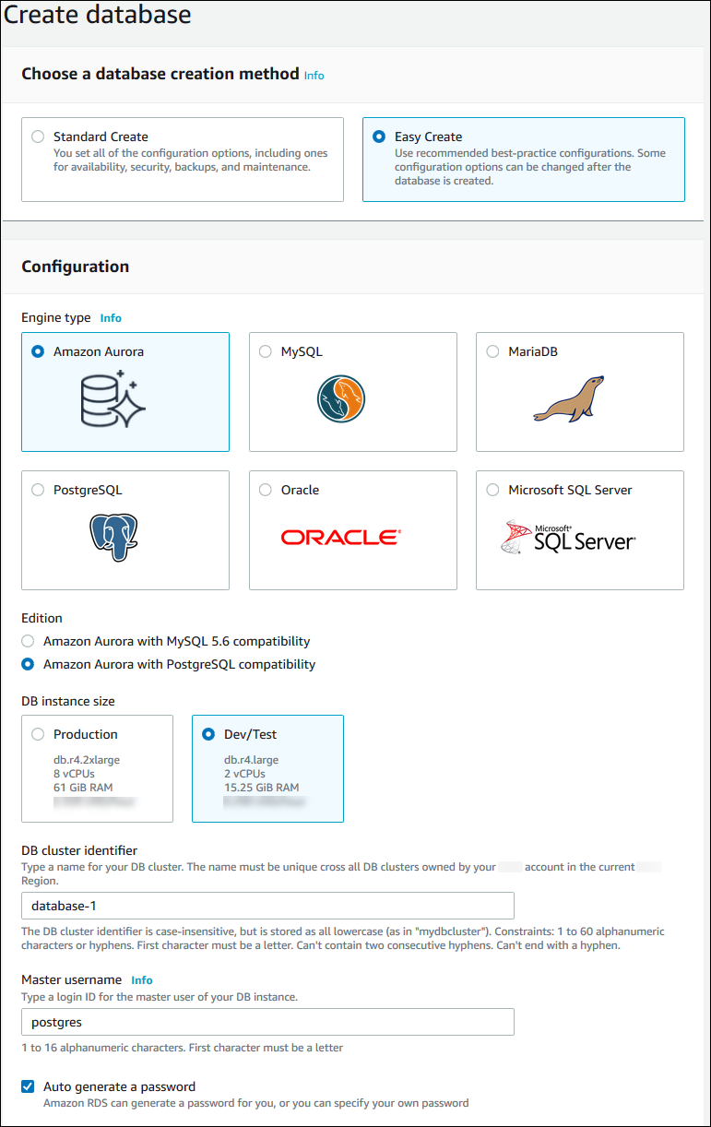Click the DB cluster identifier field

(x=267, y=906)
